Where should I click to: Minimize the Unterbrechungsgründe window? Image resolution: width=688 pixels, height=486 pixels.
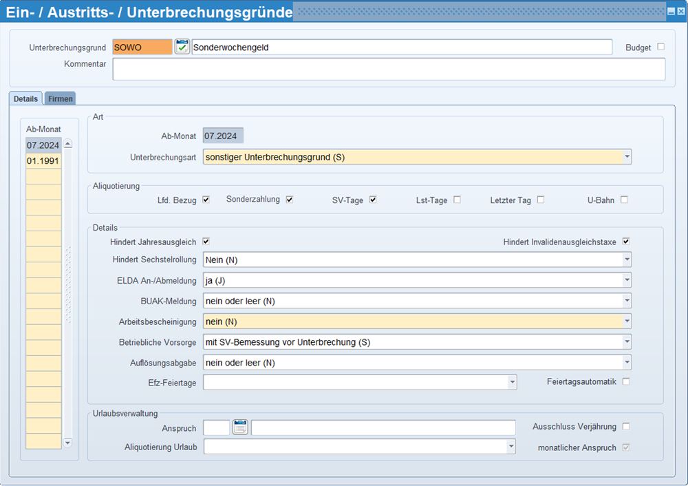(671, 12)
